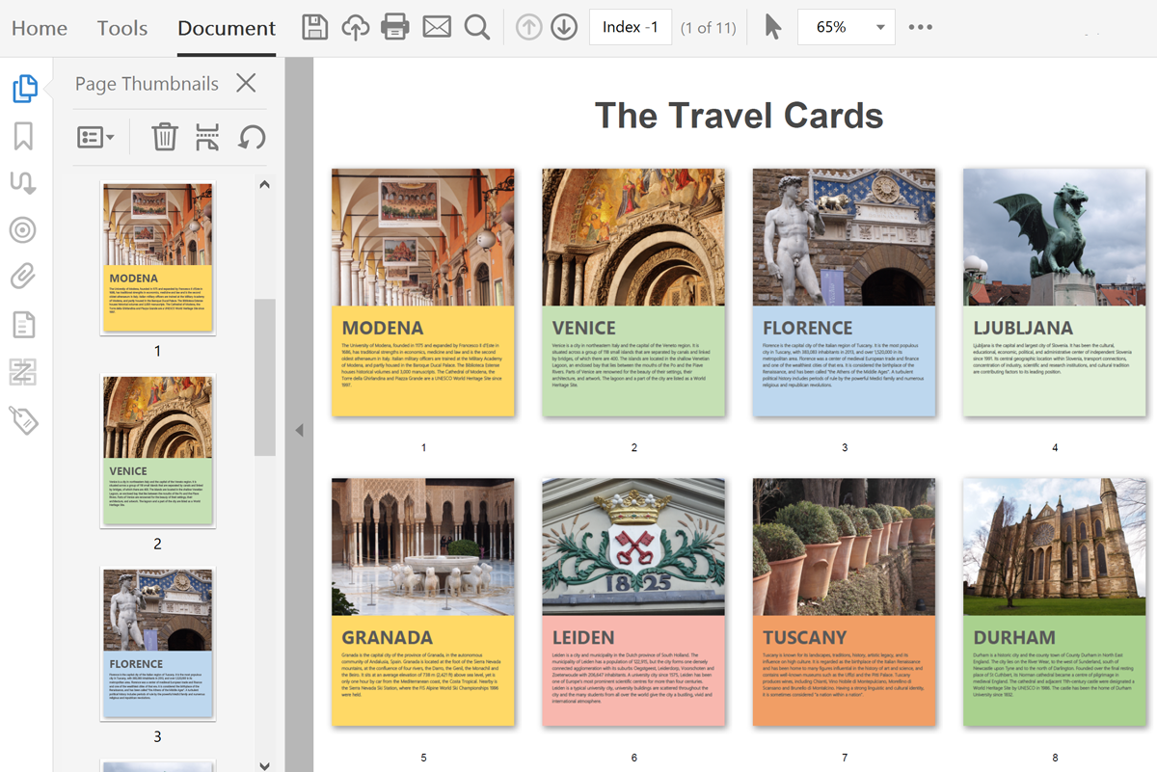Email the document
This screenshot has width=1157, height=772.
pos(436,27)
